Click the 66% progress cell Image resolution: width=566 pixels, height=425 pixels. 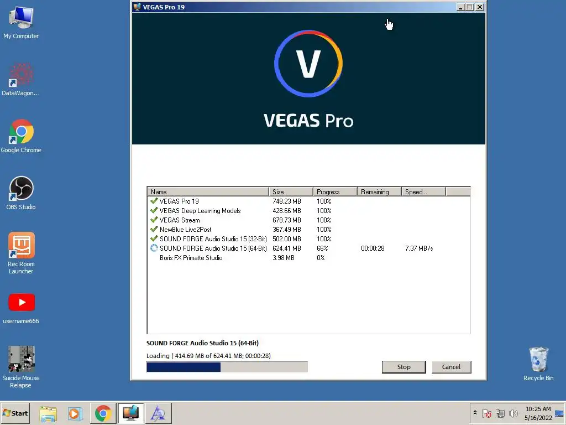[322, 248]
